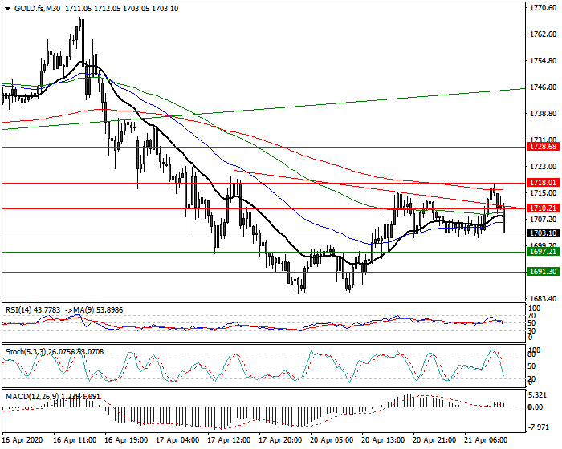Click the 1697.21 green support level label
The height and width of the screenshot is (449, 562).
543,251
